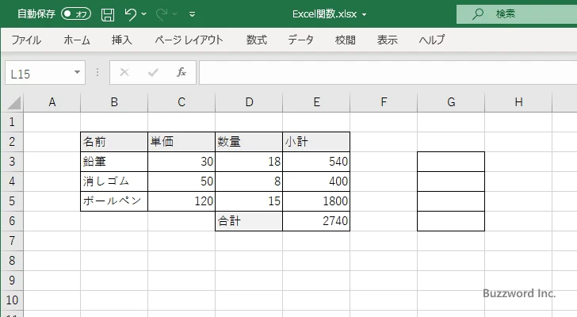Select column D header
The width and height of the screenshot is (577, 317).
click(249, 102)
